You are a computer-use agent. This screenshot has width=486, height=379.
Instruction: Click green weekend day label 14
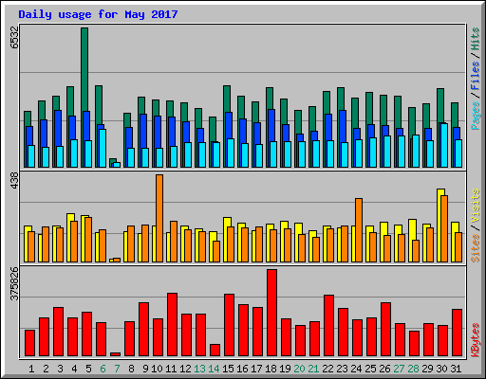pos(214,369)
